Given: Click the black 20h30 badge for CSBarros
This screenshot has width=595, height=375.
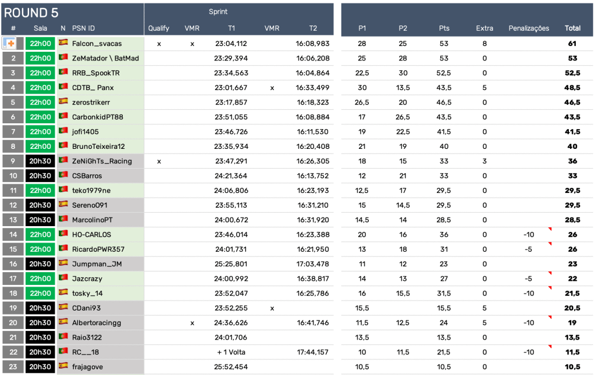Looking at the screenshot, I should 40,176.
